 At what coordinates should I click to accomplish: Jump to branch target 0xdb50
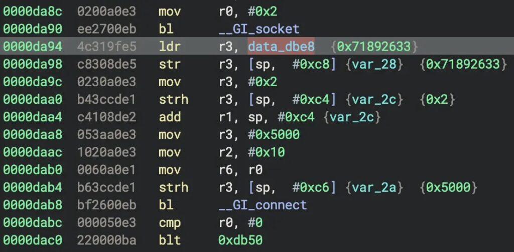tap(240, 240)
